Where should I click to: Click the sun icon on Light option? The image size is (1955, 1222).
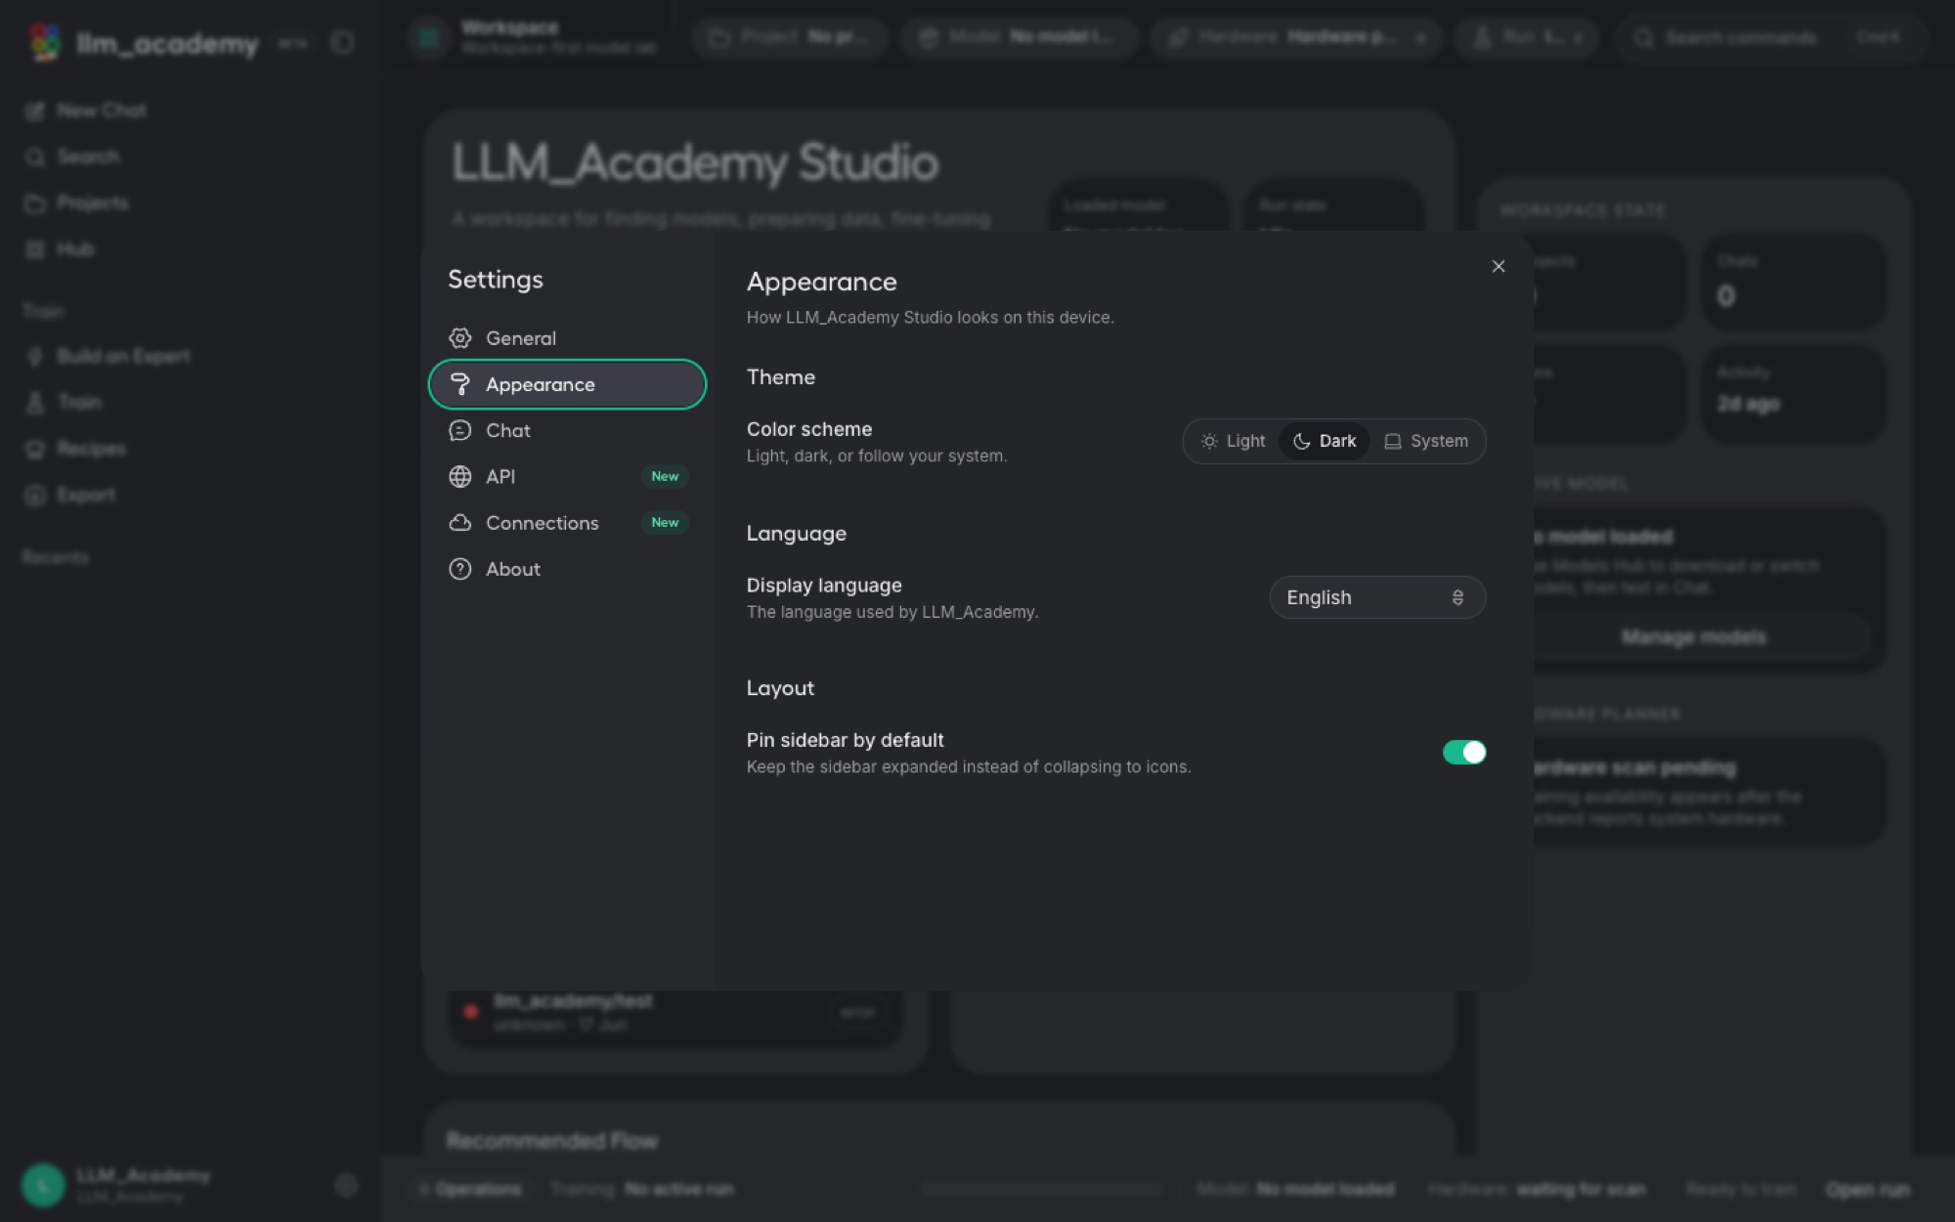[x=1209, y=441]
